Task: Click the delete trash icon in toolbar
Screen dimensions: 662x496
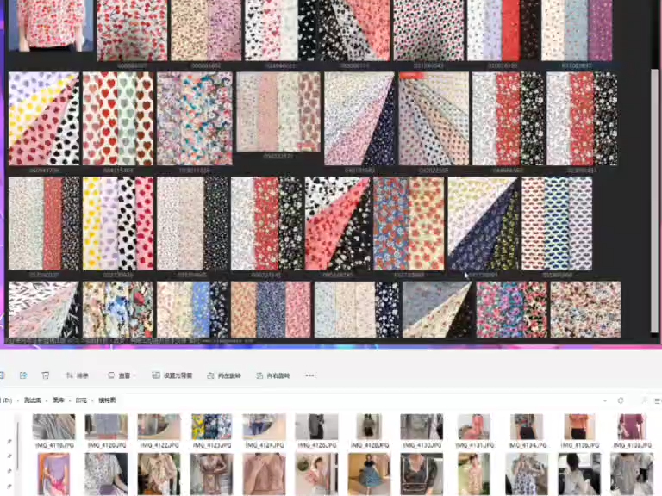Action: coord(46,375)
